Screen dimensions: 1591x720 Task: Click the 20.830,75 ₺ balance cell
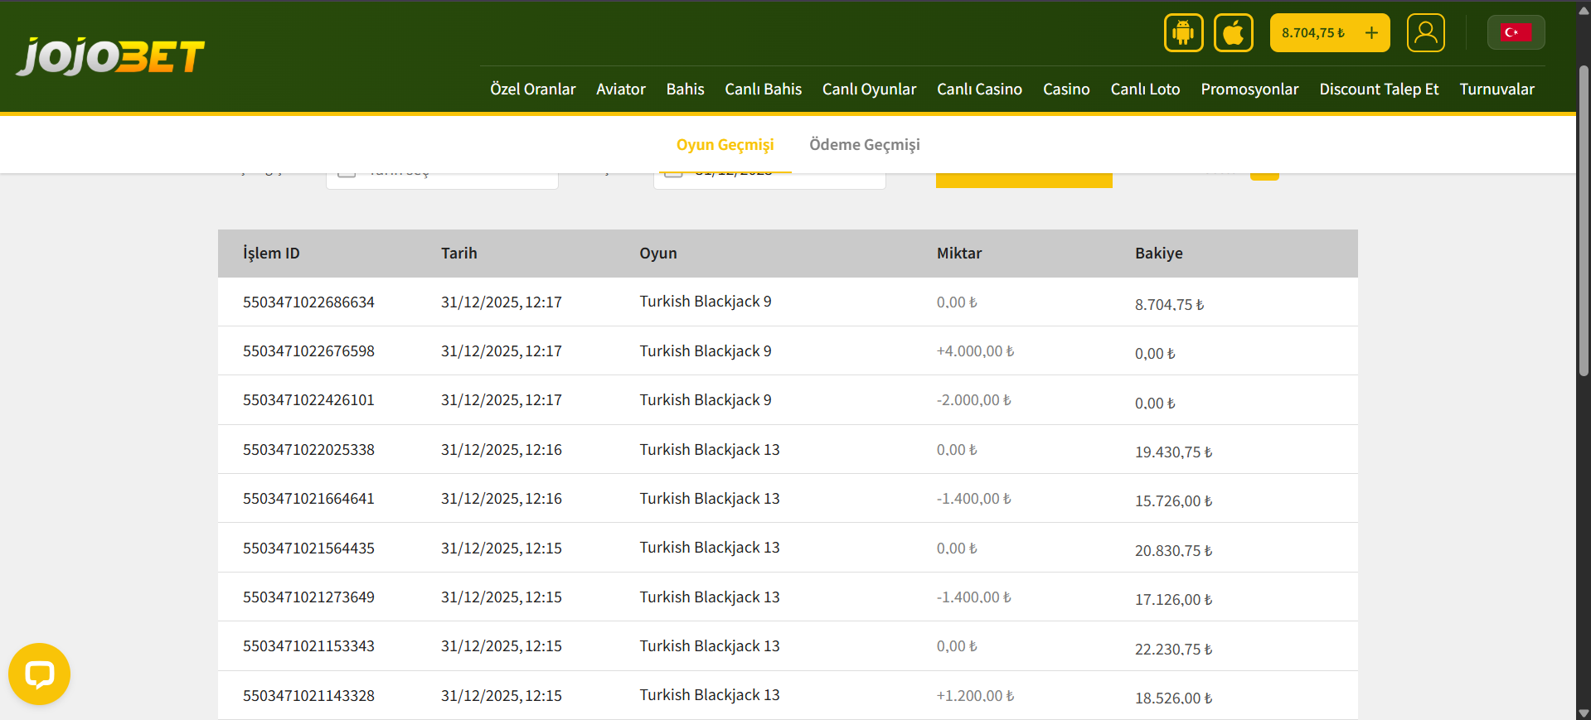[x=1173, y=551]
